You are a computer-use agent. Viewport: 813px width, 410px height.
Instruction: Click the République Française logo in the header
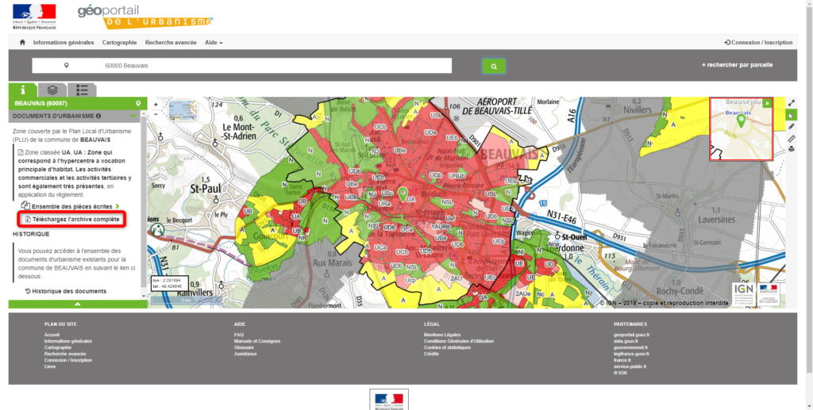pyautogui.click(x=35, y=17)
